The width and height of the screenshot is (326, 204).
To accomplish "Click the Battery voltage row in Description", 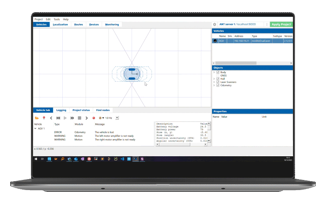I will 181,126.
